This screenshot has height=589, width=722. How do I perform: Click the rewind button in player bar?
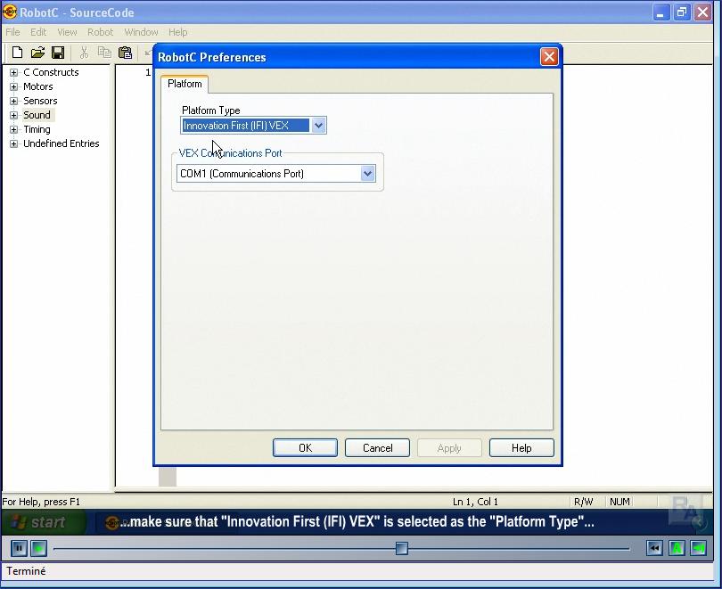(x=654, y=548)
